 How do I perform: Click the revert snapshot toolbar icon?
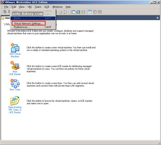click(x=60, y=12)
